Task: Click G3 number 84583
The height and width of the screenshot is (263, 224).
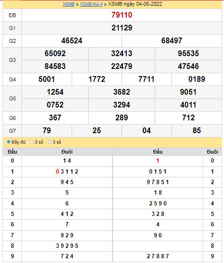Action: (55, 67)
